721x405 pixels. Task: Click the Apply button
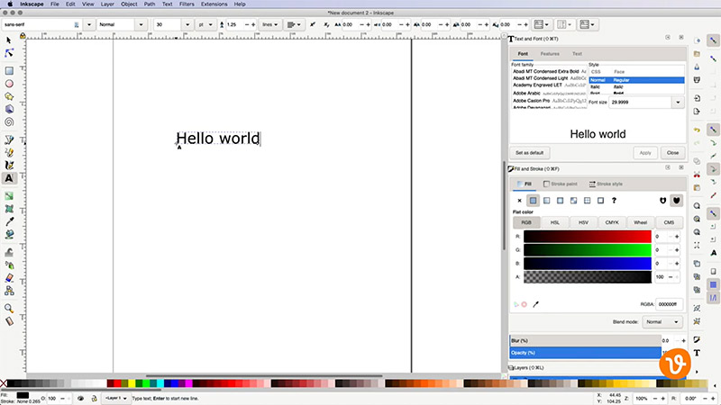(645, 152)
